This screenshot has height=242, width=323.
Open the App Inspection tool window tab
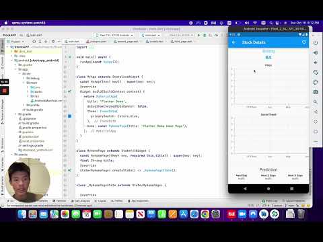[138, 201]
